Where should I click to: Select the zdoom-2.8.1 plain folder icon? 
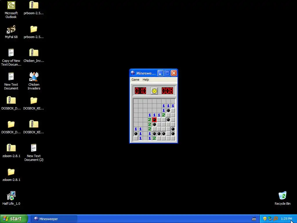tap(11, 172)
